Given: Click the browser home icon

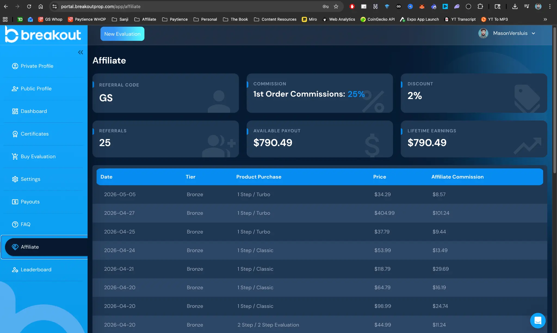Looking at the screenshot, I should (x=41, y=6).
